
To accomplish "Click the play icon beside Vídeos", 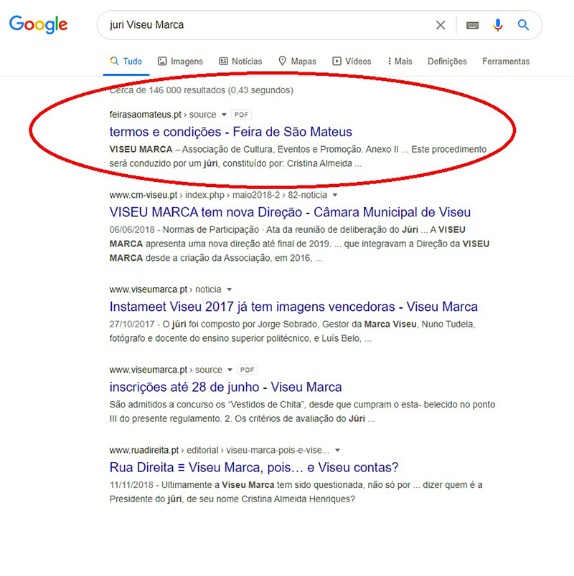I will 337,61.
